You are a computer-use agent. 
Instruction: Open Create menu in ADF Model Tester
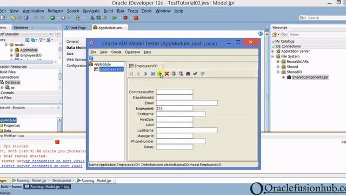(116, 52)
